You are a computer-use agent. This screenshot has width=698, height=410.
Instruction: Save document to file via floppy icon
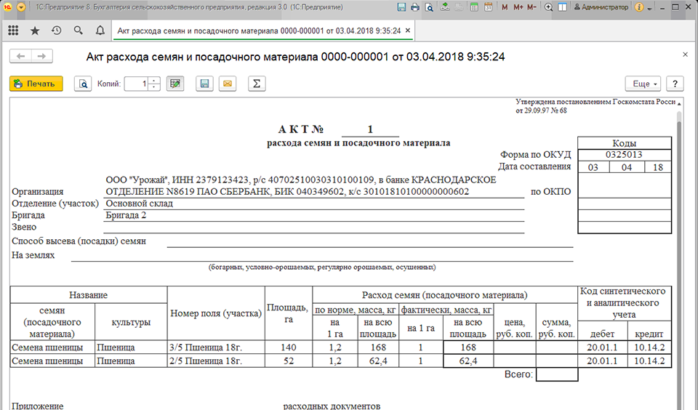pyautogui.click(x=204, y=84)
